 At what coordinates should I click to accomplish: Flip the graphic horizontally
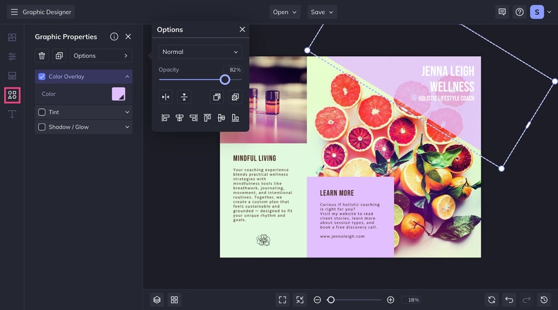tap(166, 97)
